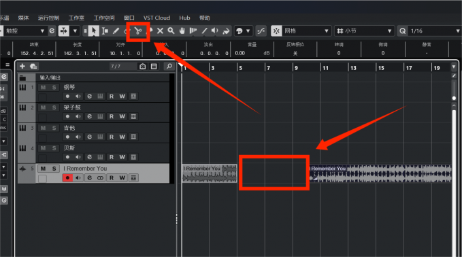Select the Split scissors tool

(138, 31)
